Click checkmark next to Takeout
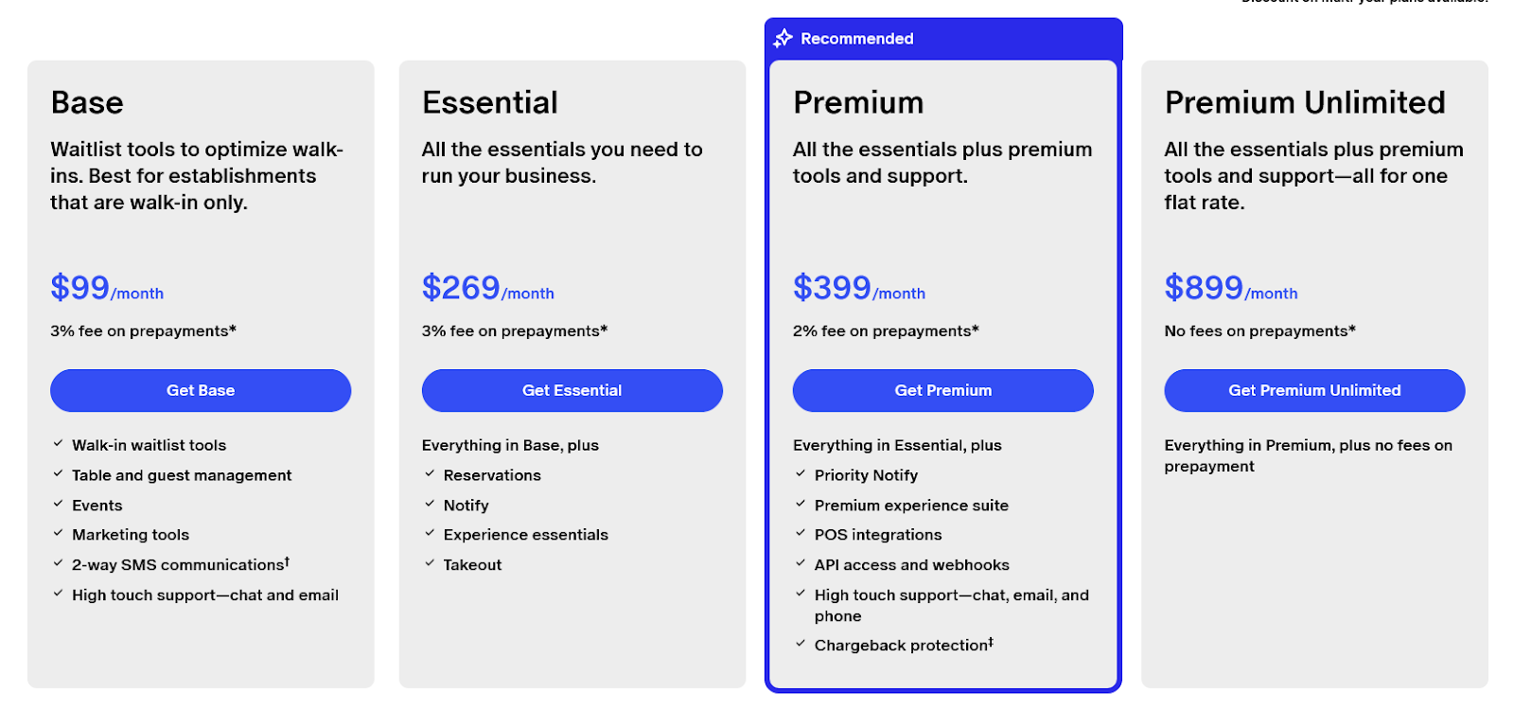This screenshot has width=1514, height=711. tap(430, 563)
